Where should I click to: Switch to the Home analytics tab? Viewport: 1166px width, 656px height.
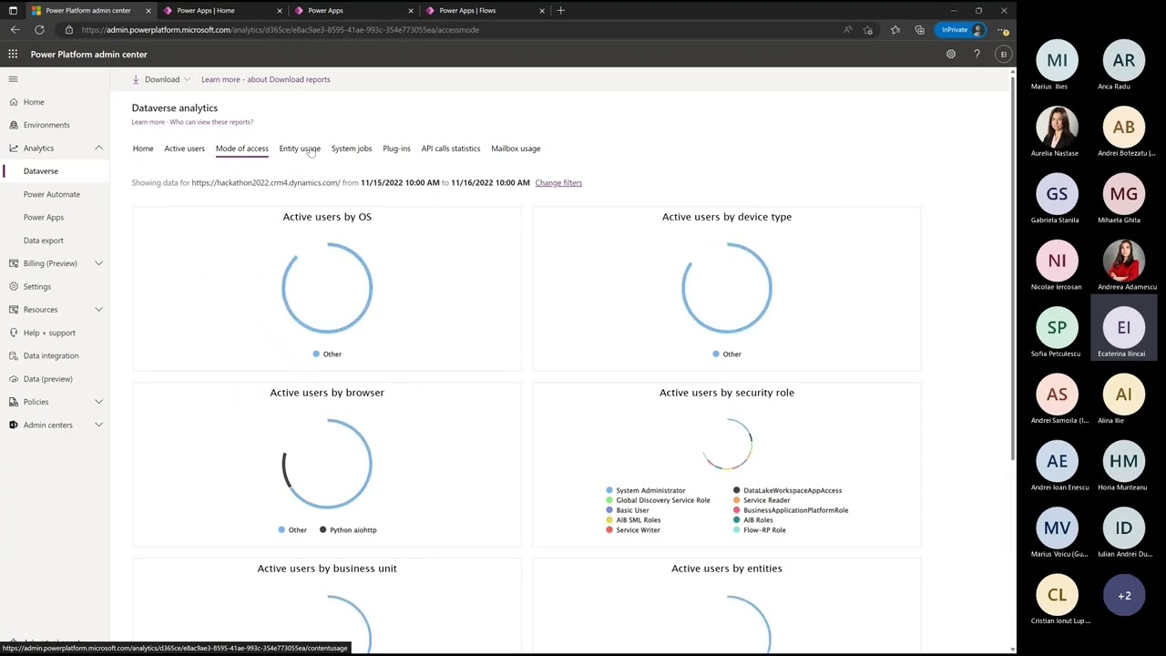tap(143, 149)
